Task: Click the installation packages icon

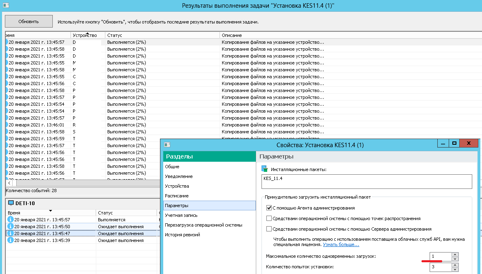Action: pos(265,169)
